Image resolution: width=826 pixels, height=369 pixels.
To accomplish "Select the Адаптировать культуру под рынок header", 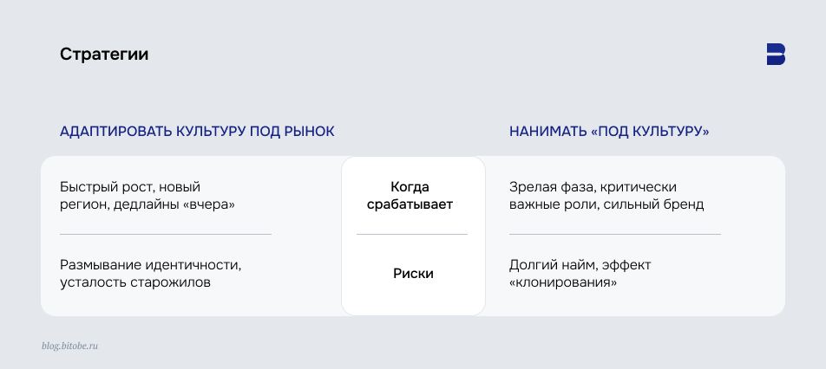I will point(197,132).
